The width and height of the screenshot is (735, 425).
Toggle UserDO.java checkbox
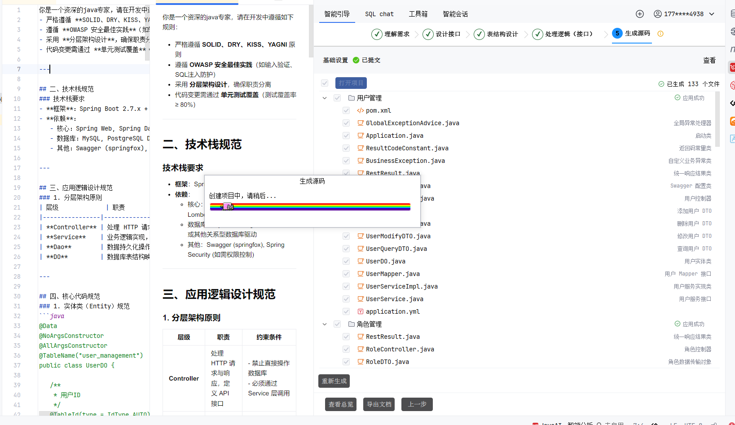click(346, 261)
